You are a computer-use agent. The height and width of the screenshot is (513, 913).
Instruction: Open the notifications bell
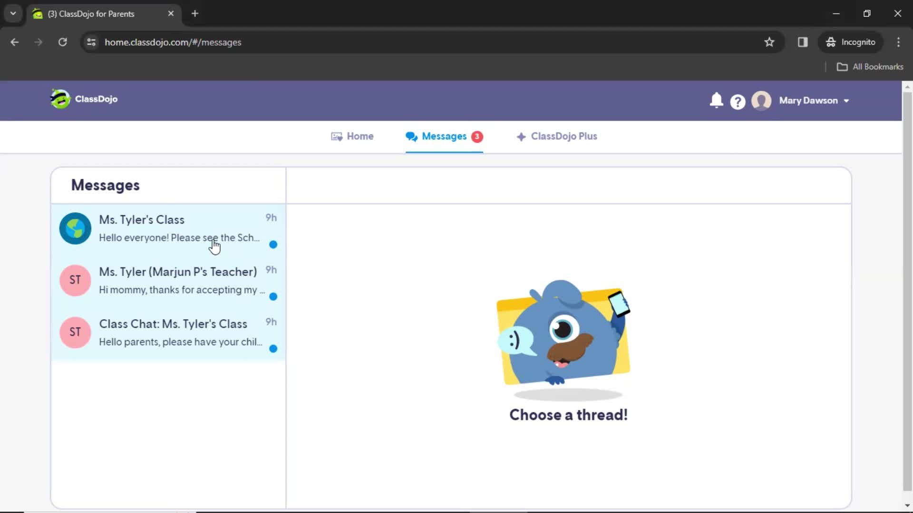coord(716,101)
